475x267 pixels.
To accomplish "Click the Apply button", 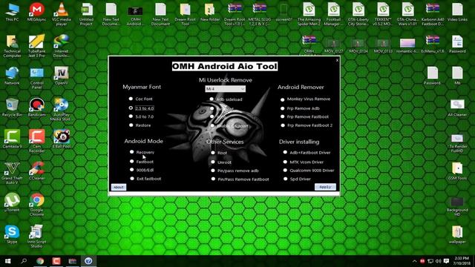I will (325, 187).
